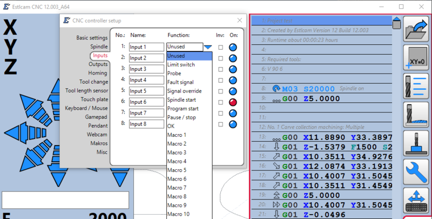432x219 pixels.
Task: Click the plunge arrow icon on line 14
Action: pos(276,147)
